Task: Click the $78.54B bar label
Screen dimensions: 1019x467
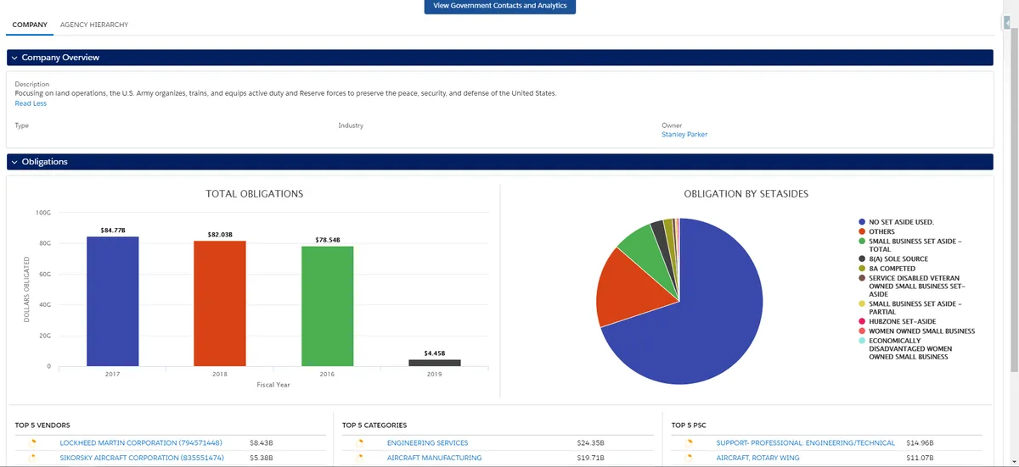Action: 327,240
